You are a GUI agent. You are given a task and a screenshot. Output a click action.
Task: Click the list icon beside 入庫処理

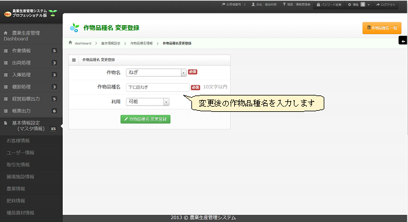coord(6,75)
